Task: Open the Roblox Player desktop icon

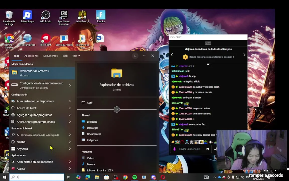Action: pyautogui.click(x=27, y=17)
